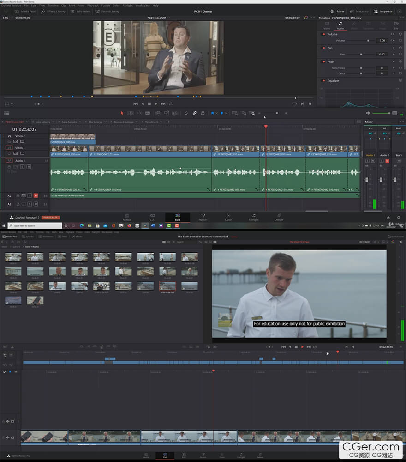Open flag color dropdown arrow
This screenshot has height=462, width=406.
click(x=216, y=113)
